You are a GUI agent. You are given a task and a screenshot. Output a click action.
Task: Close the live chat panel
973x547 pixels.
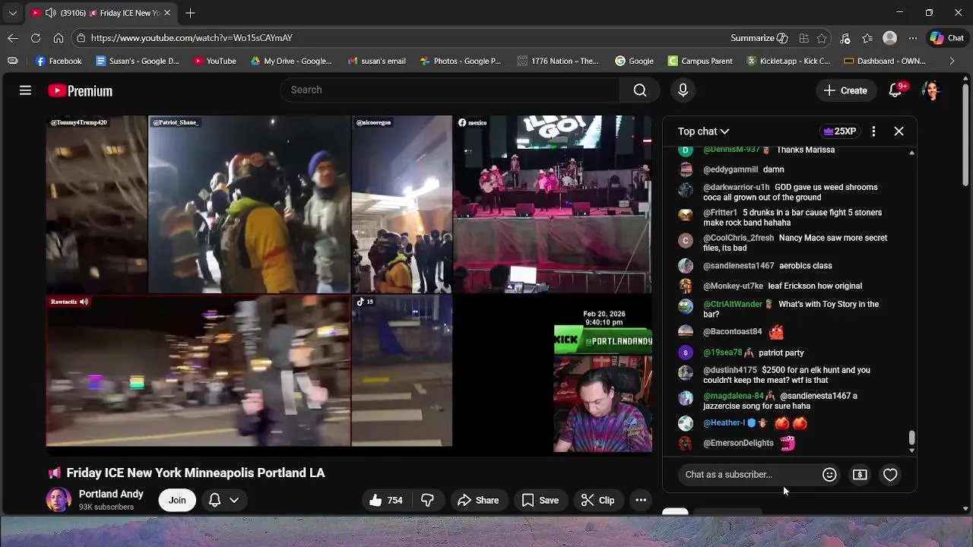899,131
